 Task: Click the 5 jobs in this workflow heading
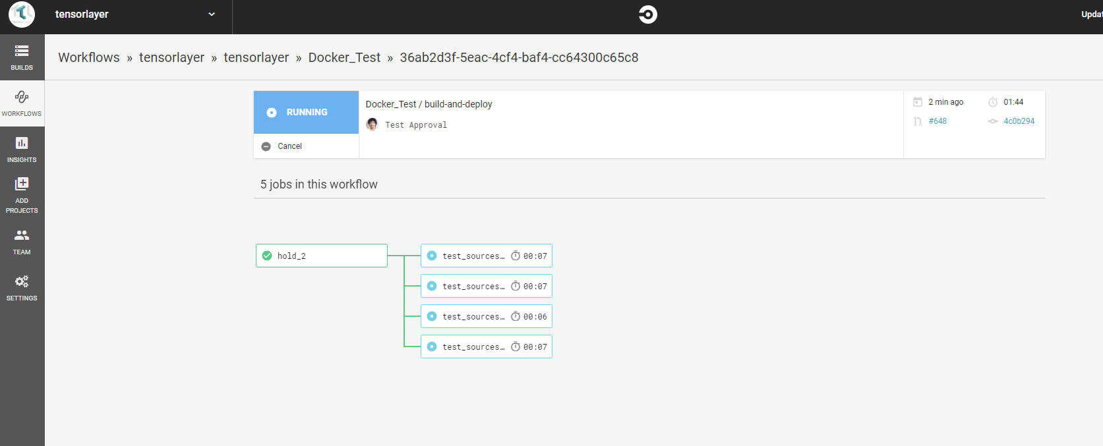[319, 184]
